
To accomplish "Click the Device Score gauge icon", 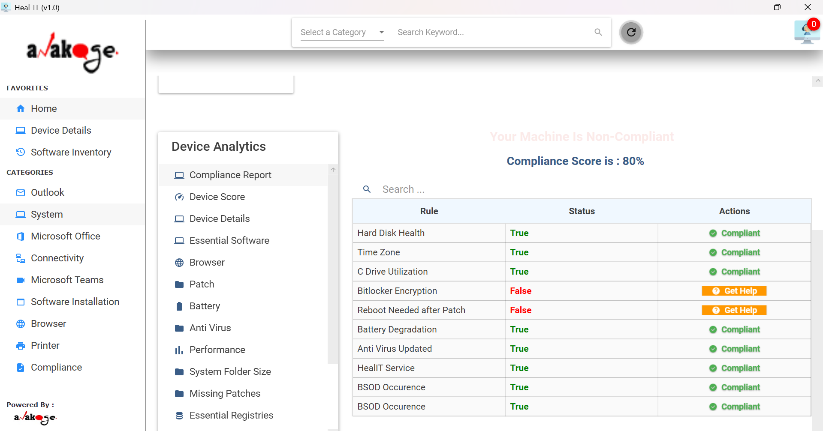I will pos(179,197).
